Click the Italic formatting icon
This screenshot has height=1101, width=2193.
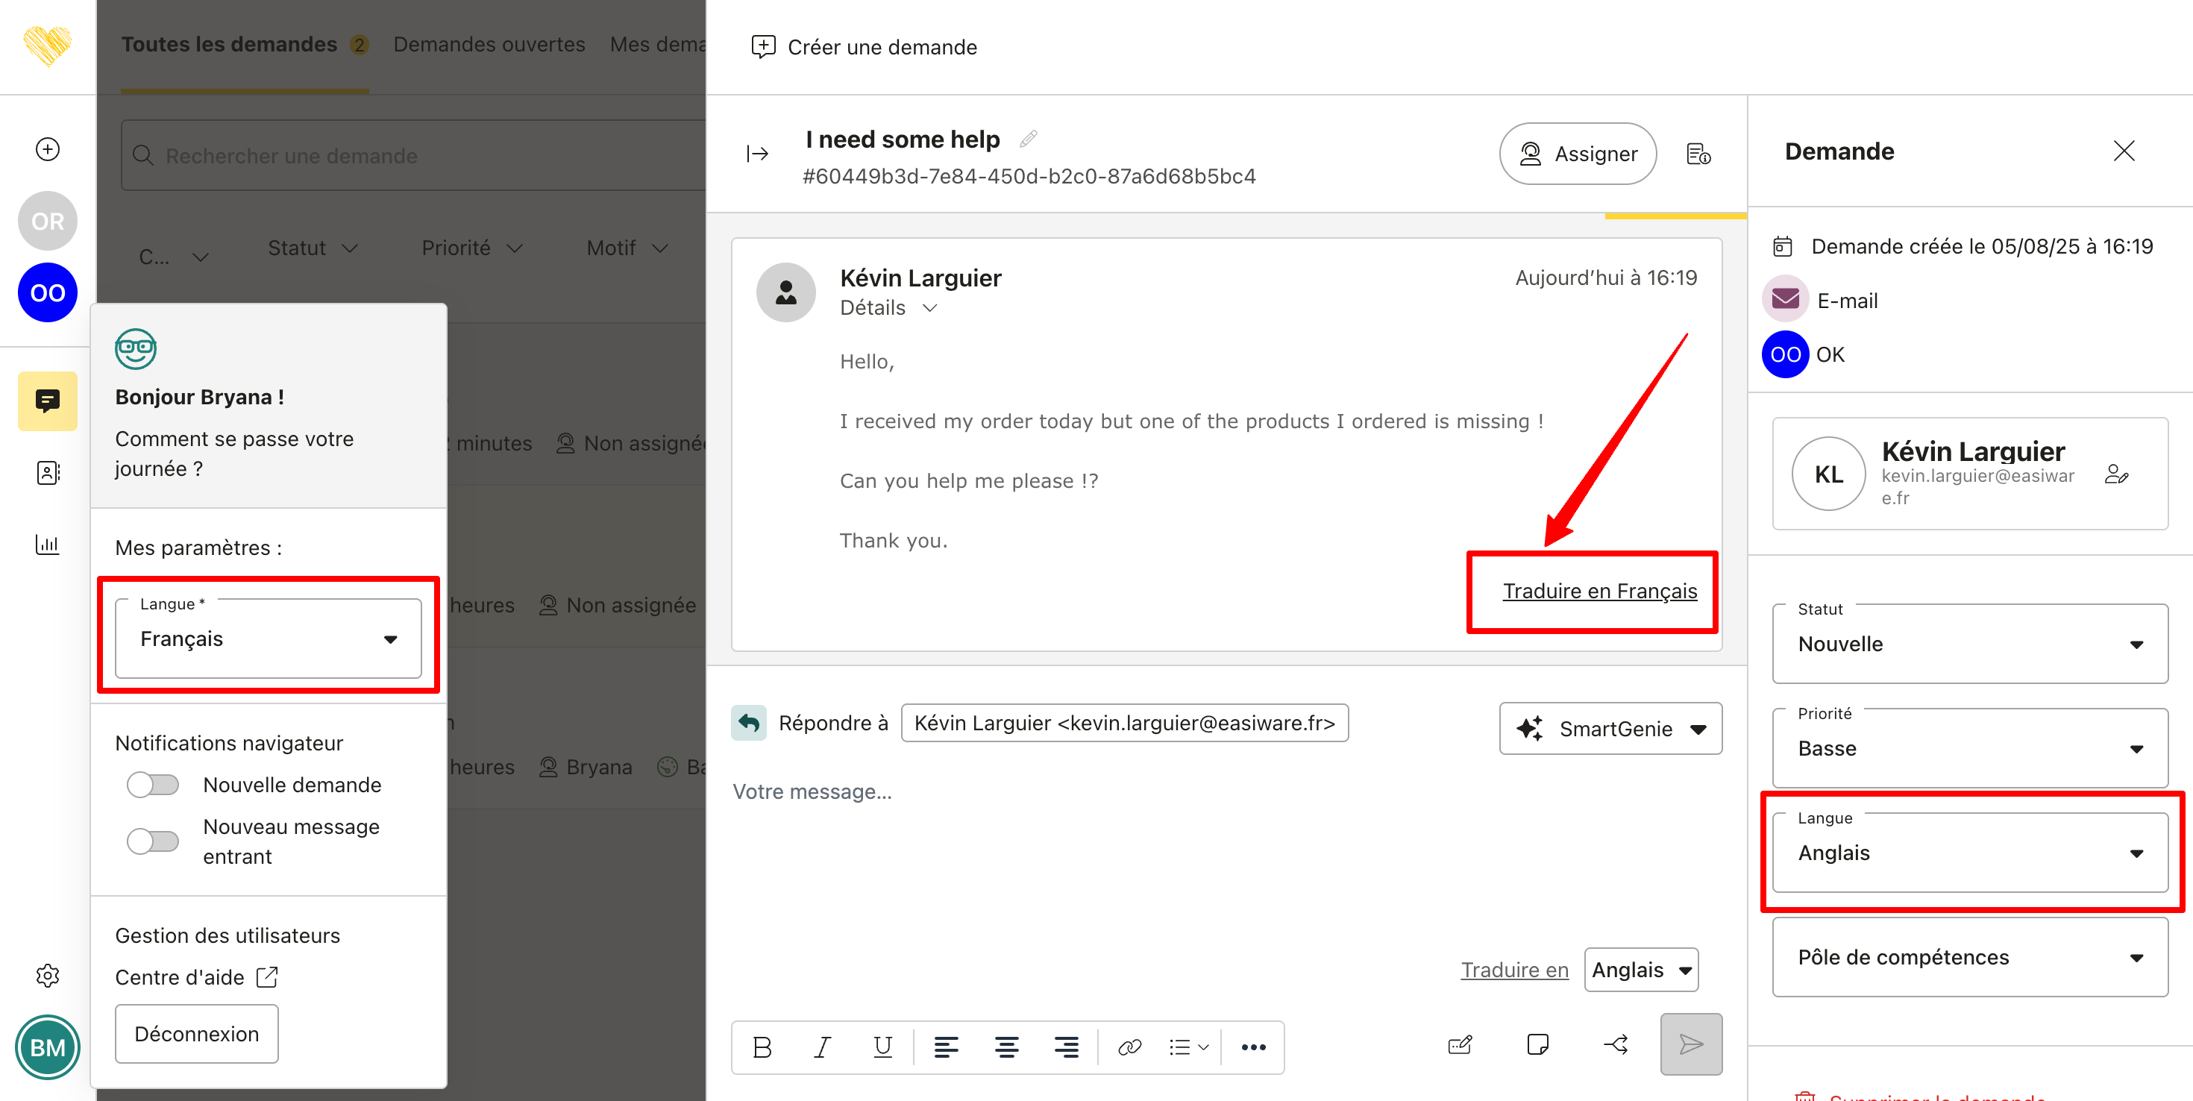coord(822,1047)
